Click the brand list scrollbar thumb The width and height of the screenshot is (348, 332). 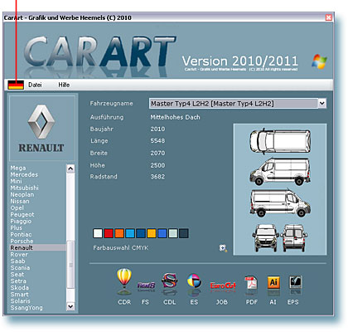coord(70,265)
